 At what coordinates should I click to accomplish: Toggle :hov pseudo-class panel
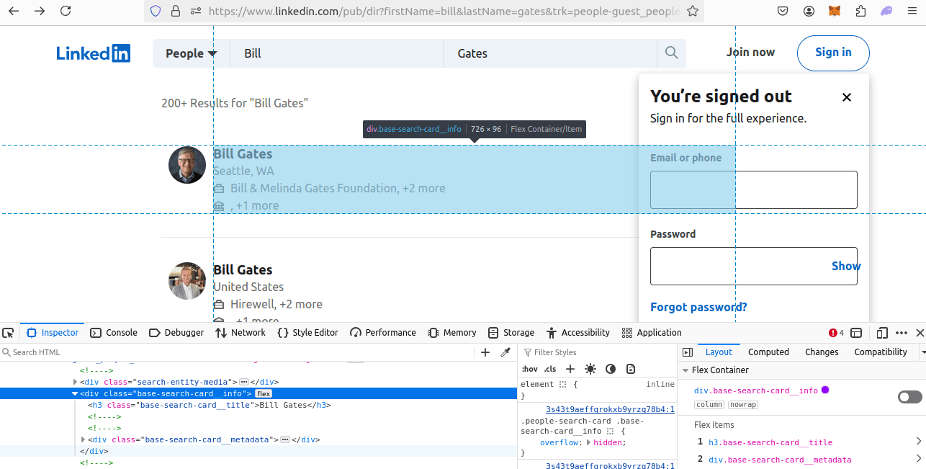pyautogui.click(x=529, y=369)
